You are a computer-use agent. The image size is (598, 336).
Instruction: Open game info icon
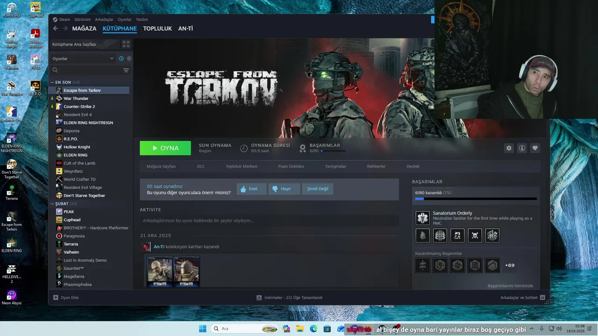(x=522, y=148)
